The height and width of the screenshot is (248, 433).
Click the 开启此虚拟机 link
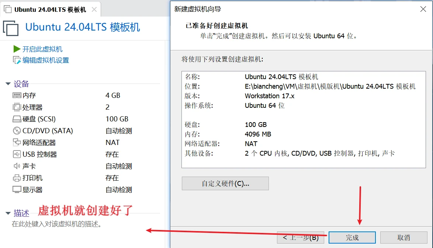42,49
